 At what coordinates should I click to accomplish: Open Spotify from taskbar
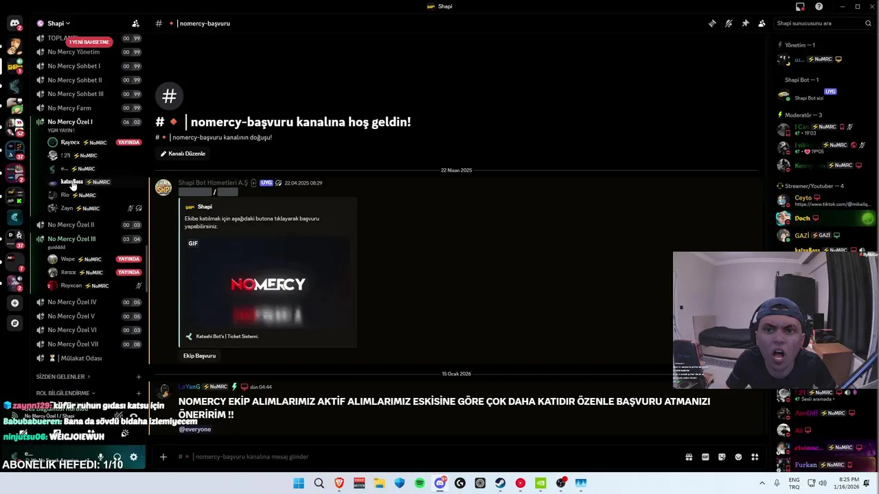420,483
